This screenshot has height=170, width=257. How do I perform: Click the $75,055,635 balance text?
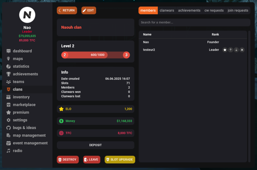pos(27,36)
